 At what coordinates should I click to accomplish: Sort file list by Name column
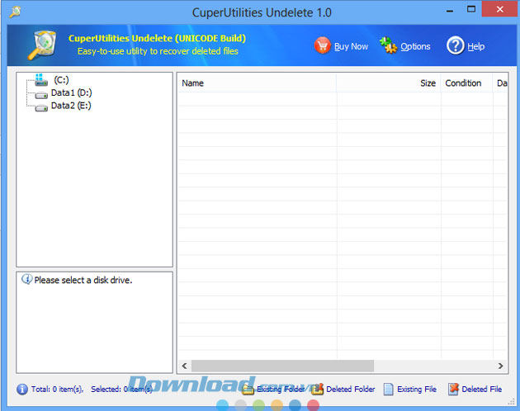256,83
